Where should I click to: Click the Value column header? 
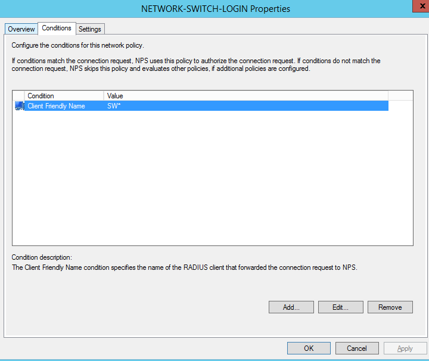(x=246, y=96)
